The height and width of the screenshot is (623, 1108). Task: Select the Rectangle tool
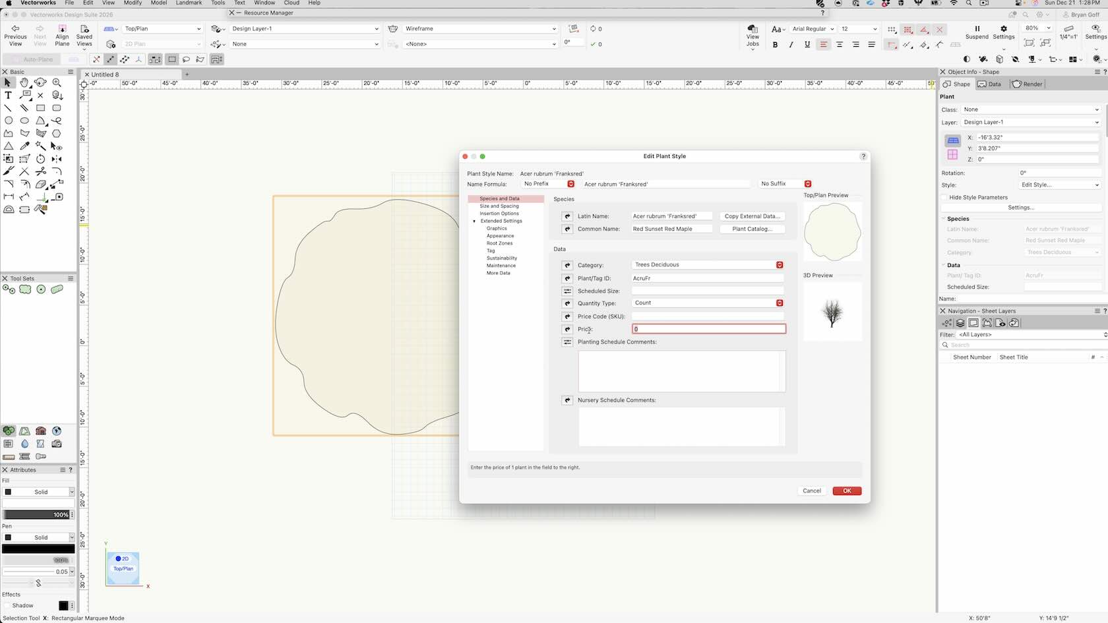[x=41, y=107]
